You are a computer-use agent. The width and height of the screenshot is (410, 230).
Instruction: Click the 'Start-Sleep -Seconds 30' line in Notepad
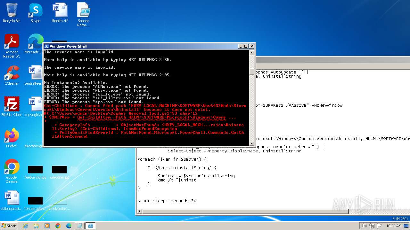click(167, 201)
